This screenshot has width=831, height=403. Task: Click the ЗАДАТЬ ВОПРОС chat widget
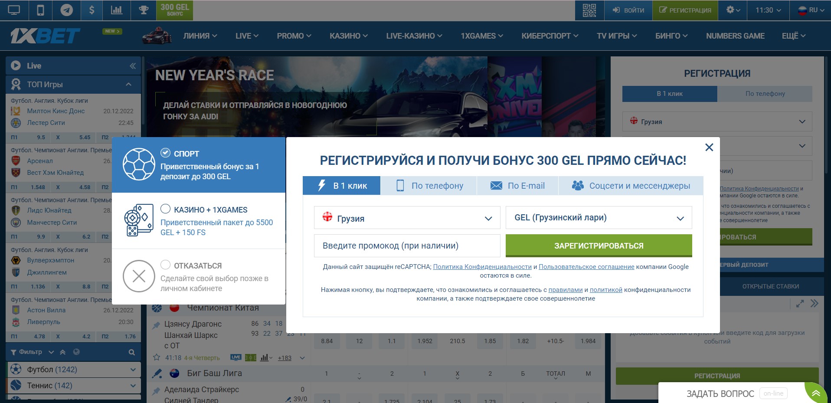(x=732, y=393)
